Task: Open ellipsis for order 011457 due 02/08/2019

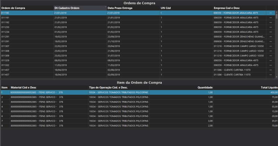Action: [x=270, y=70]
